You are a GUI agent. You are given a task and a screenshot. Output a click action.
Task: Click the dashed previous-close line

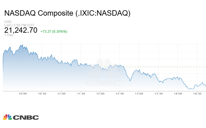(166, 67)
